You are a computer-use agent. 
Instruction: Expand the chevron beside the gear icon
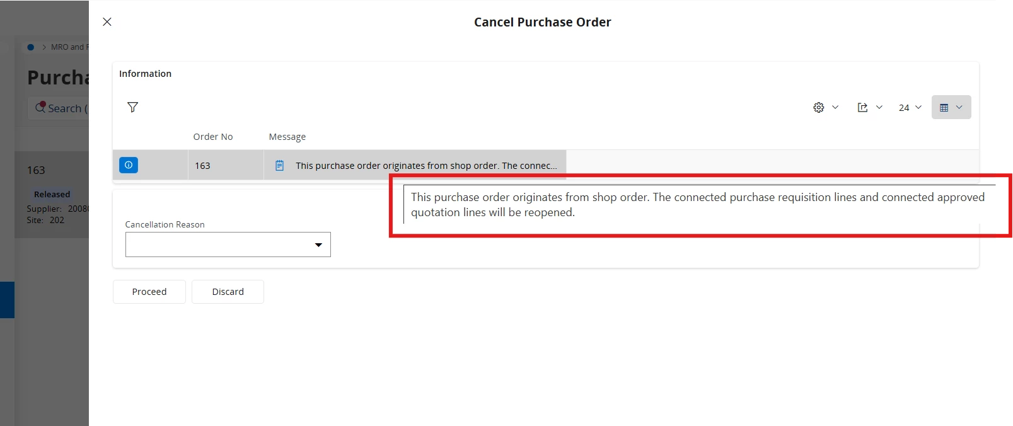point(835,107)
